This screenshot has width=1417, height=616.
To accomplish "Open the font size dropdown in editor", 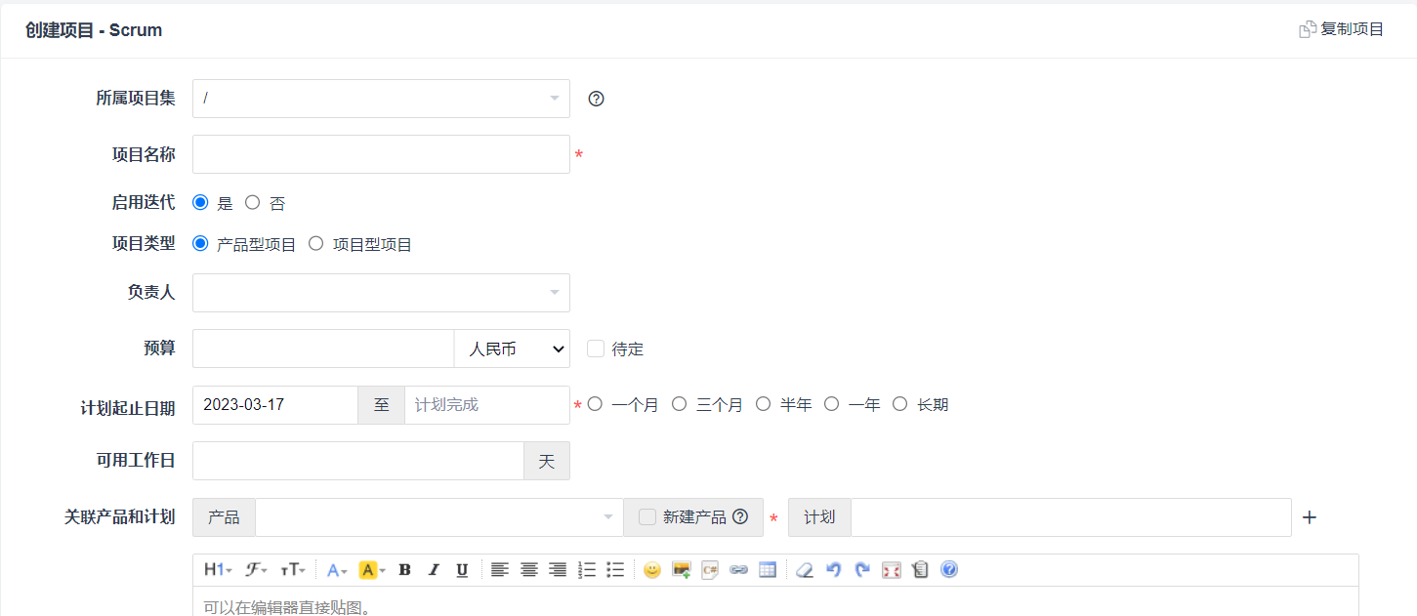I will click(x=293, y=570).
